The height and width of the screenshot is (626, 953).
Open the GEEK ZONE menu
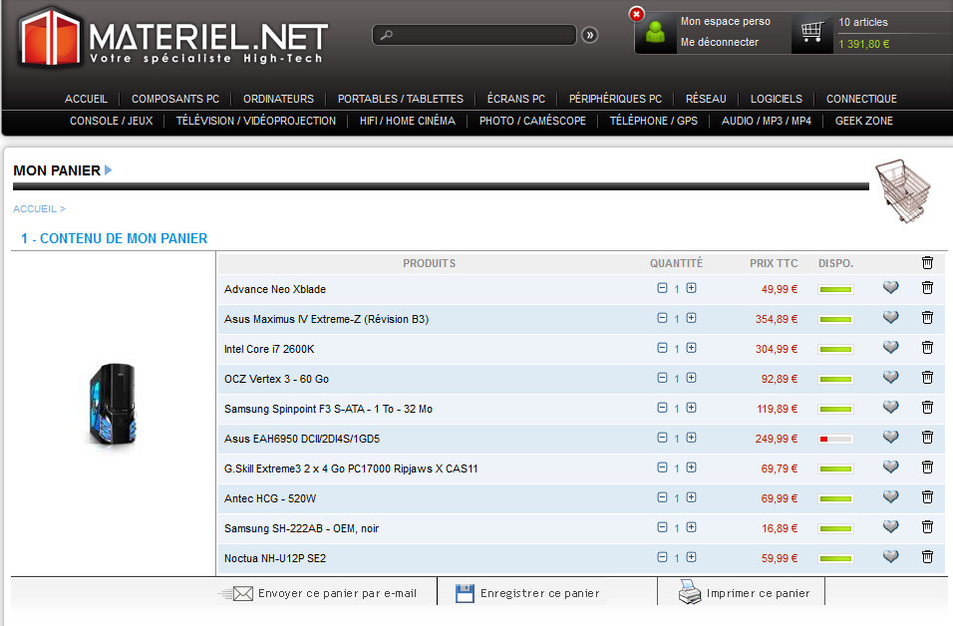pos(863,121)
